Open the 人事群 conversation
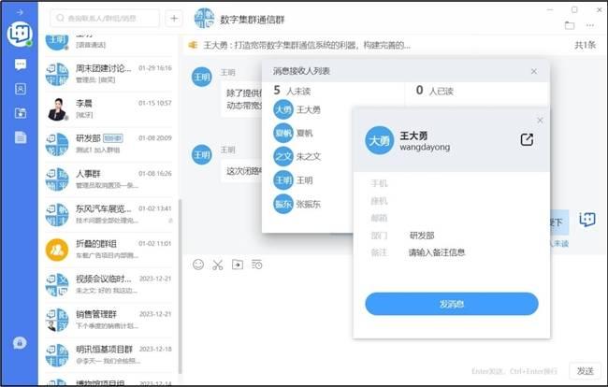 [109, 179]
